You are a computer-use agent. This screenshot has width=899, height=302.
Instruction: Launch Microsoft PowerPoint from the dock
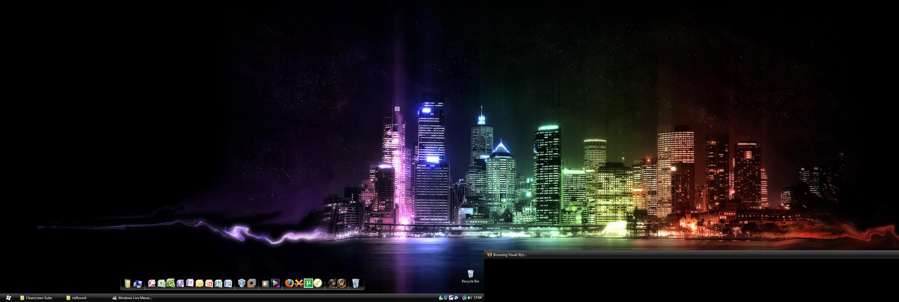[x=209, y=284]
